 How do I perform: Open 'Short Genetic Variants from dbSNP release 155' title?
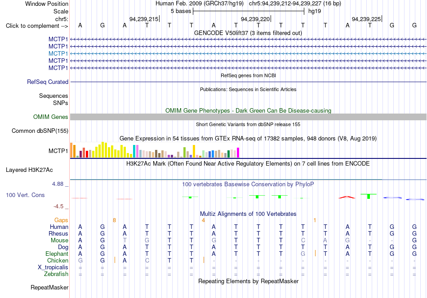click(248, 124)
